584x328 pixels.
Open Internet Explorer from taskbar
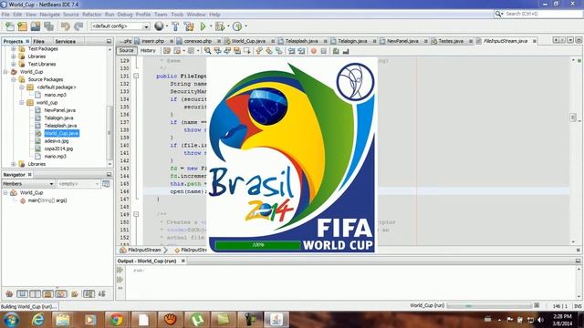pos(37,320)
